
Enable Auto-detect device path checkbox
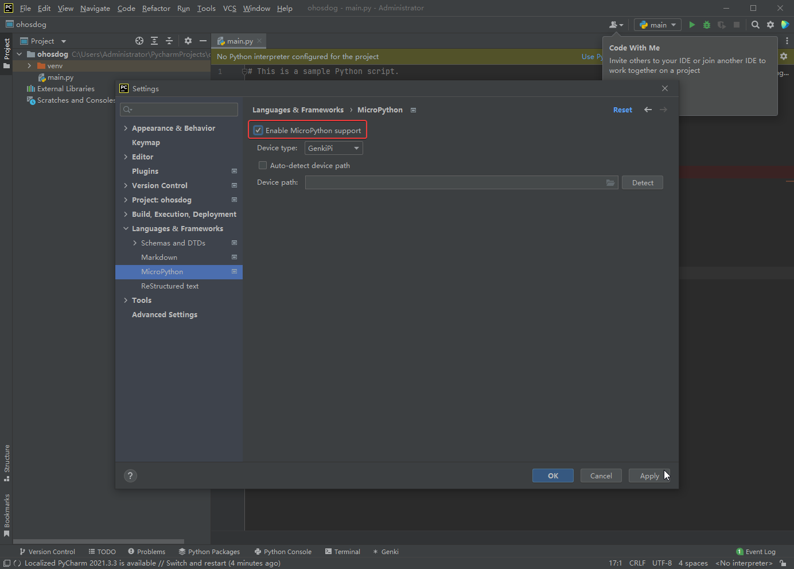click(263, 165)
